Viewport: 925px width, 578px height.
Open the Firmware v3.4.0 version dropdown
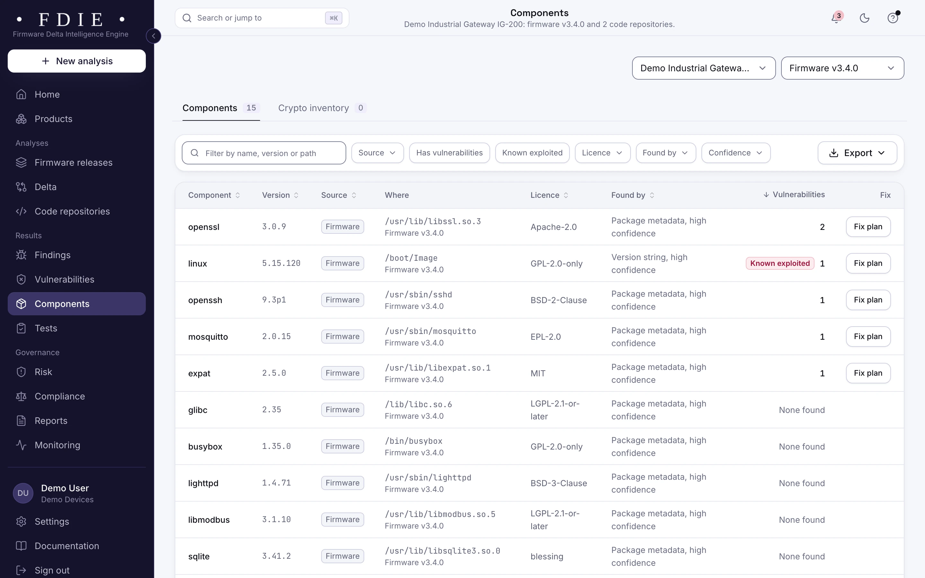tap(842, 68)
